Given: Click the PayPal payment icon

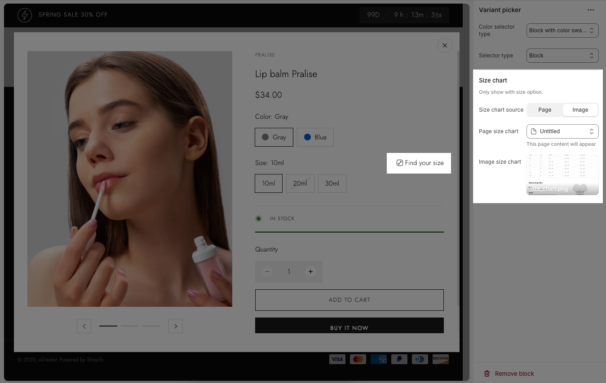Looking at the screenshot, I should (399, 359).
